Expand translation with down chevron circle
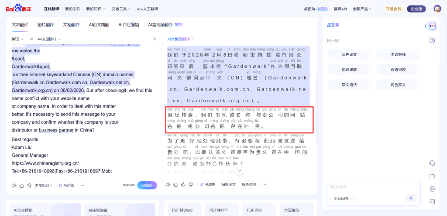Screen dimensions: 447x216 [x=240, y=171]
